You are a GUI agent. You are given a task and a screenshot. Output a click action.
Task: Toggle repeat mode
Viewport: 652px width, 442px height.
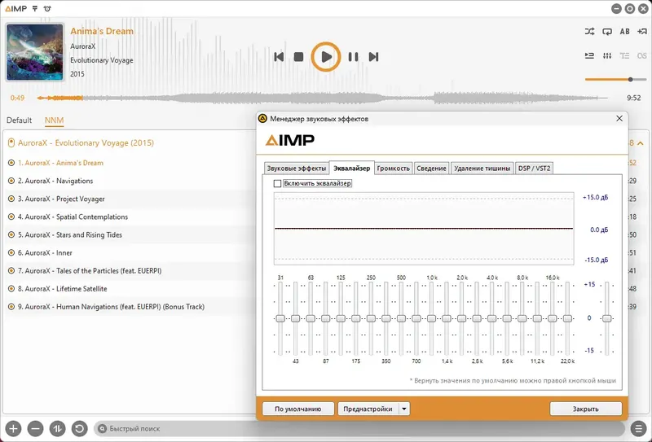point(607,32)
